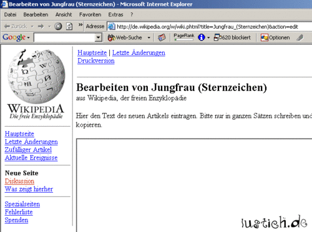This screenshot has height=232, width=312.
Task: Open the Google logo toolbar menu
Action: click(x=16, y=37)
